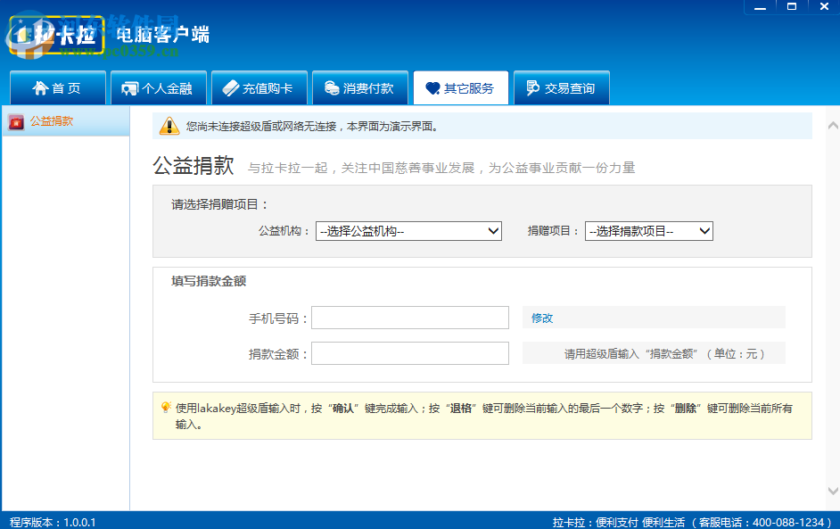Screen dimensions: 840x529
Task: Open the 首页 home tab
Action: pyautogui.click(x=58, y=88)
